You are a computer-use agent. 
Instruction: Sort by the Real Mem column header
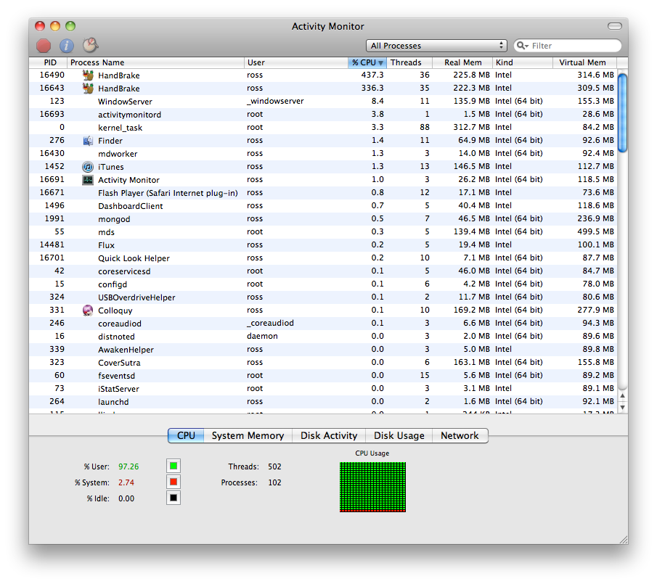click(x=462, y=63)
